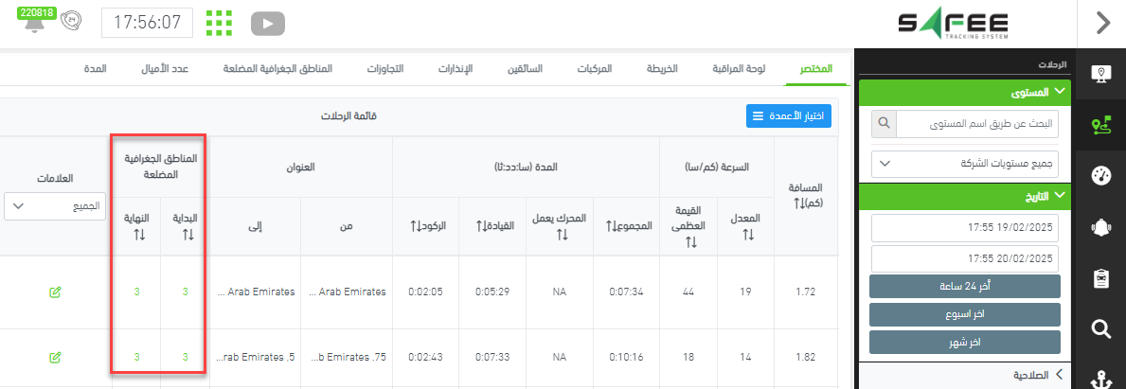
Task: Select the dashboard gauge sidebar icon
Action: pyautogui.click(x=1100, y=176)
